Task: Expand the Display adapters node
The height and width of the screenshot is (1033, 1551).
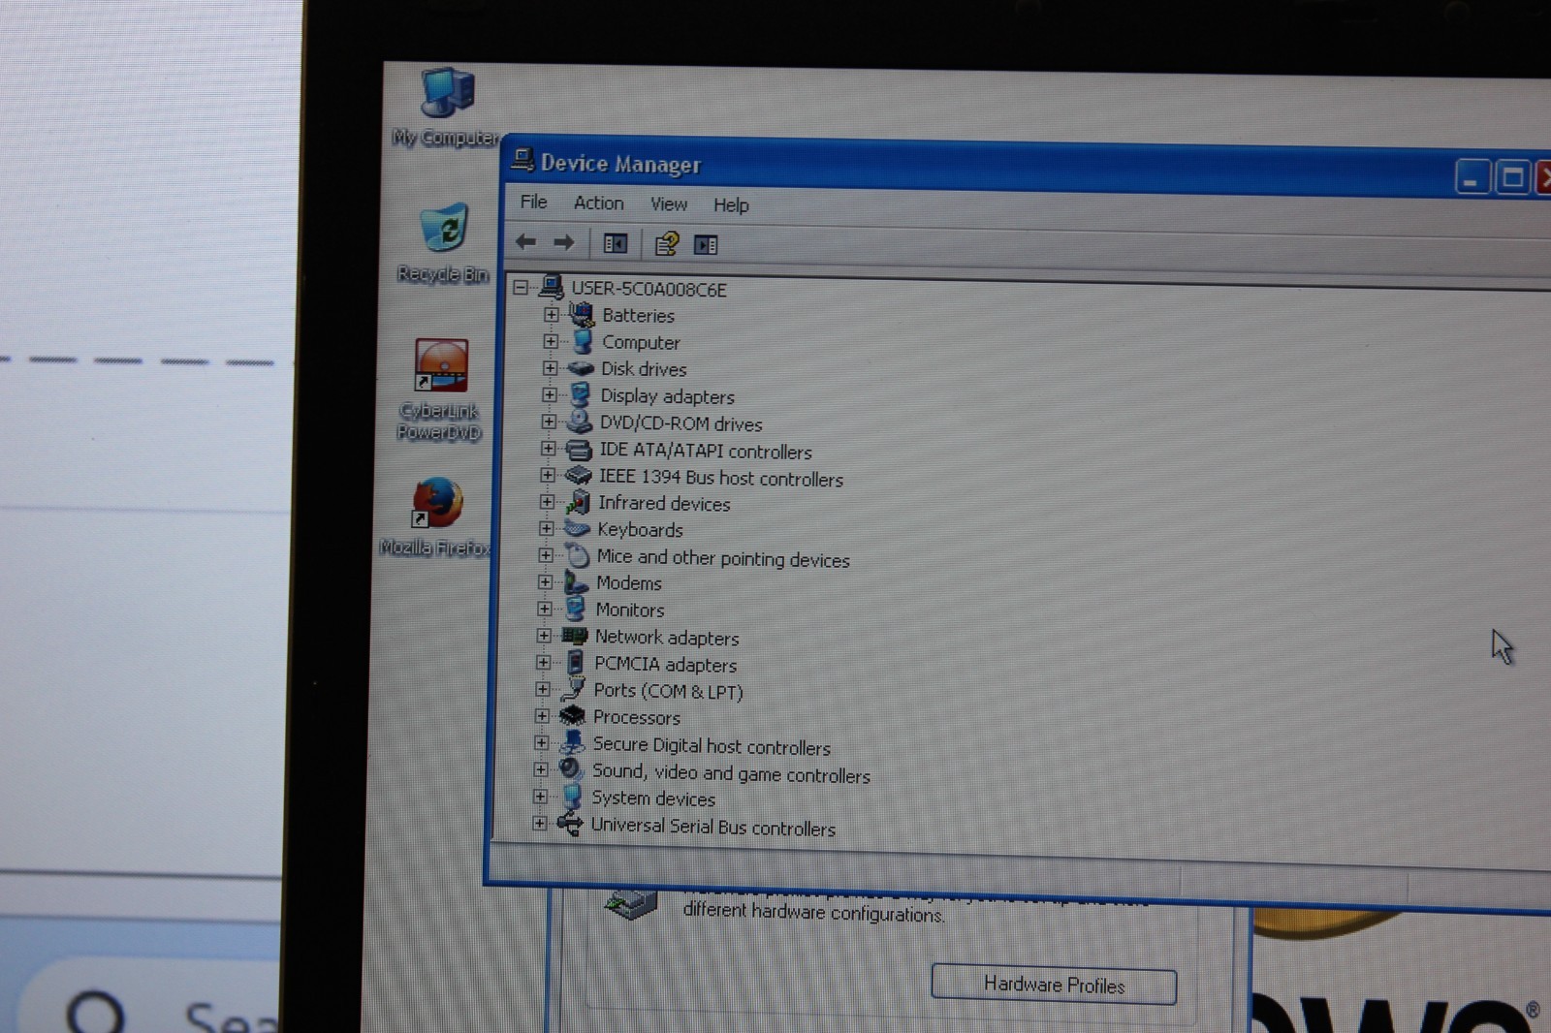Action: pyautogui.click(x=549, y=394)
